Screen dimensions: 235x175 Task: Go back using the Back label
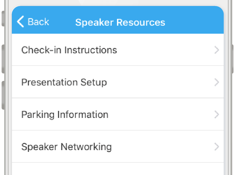coord(38,22)
